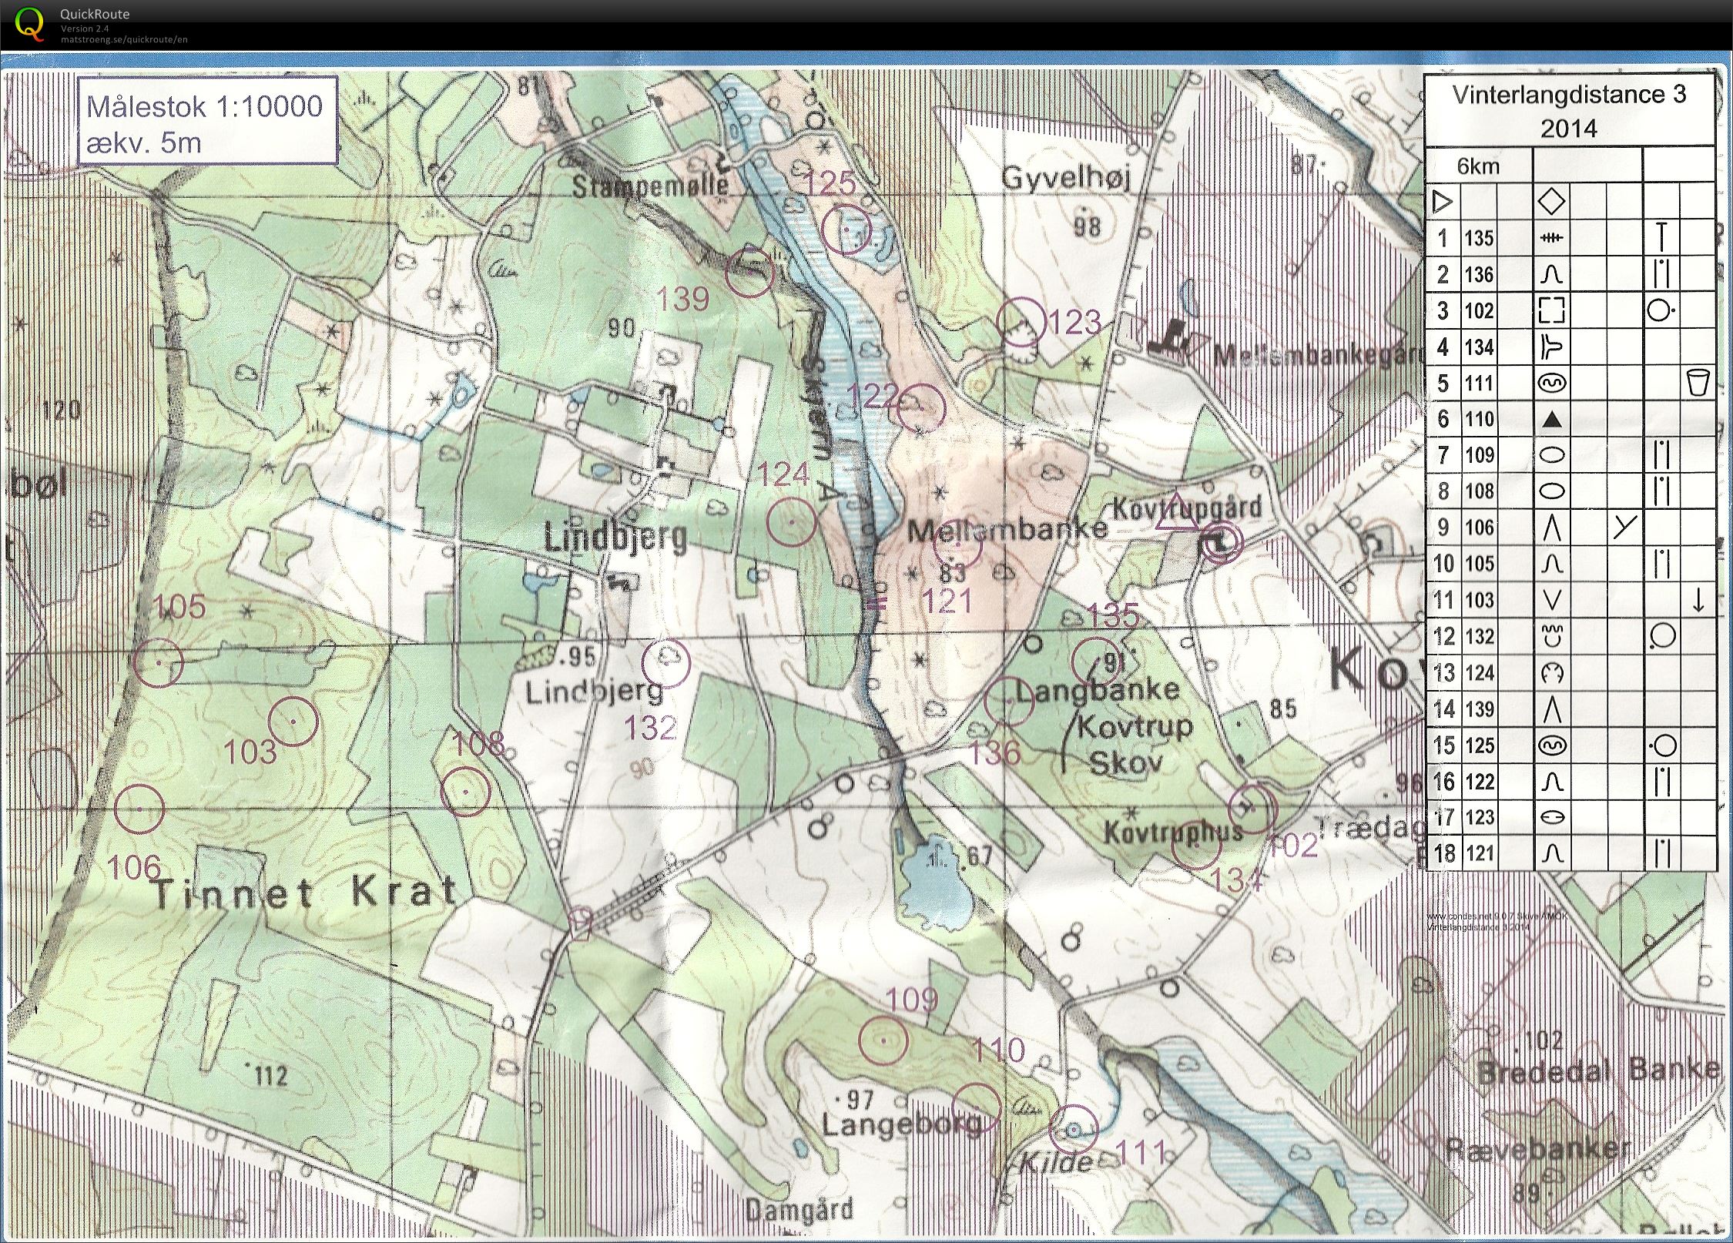This screenshot has width=1733, height=1243.
Task: Click the Vinterlangdistance 3 title in the table
Action: tap(1569, 95)
